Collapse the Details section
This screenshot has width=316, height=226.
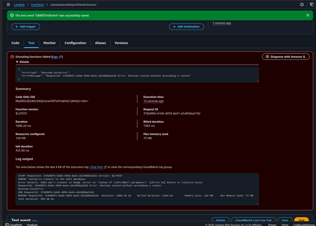point(22,62)
